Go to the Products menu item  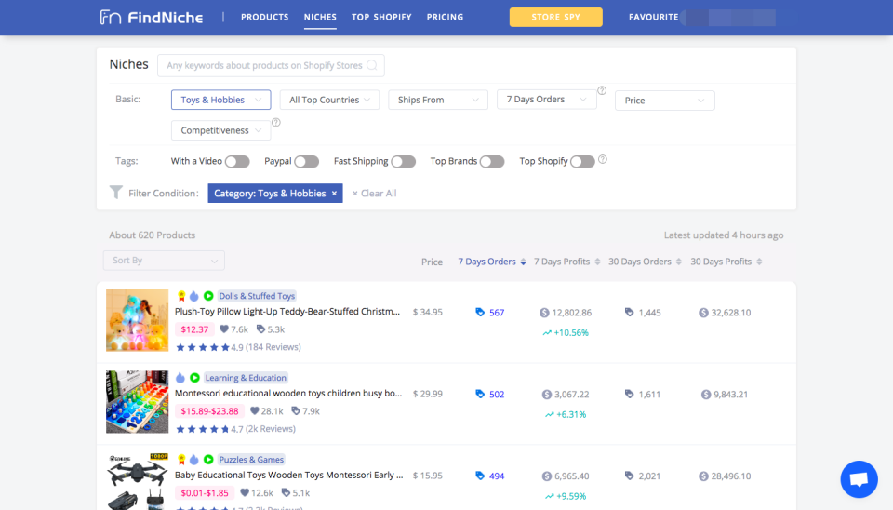pos(264,18)
